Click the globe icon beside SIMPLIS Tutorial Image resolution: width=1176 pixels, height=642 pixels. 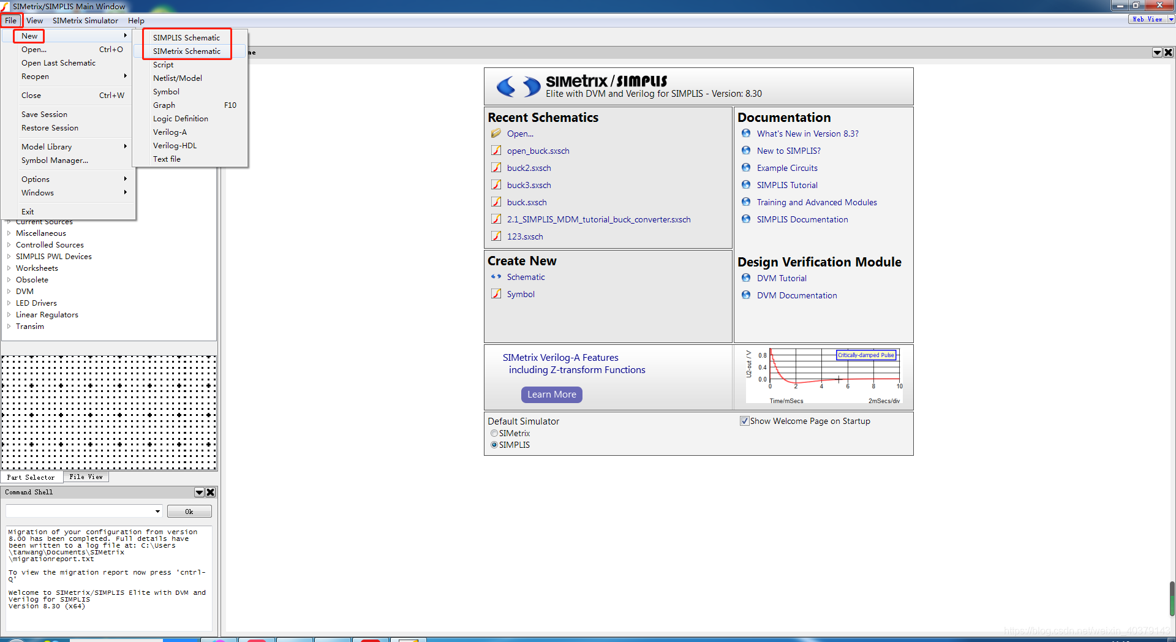coord(746,185)
